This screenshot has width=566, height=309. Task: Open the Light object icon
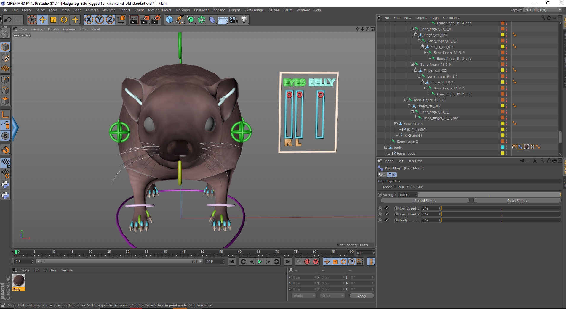[244, 20]
